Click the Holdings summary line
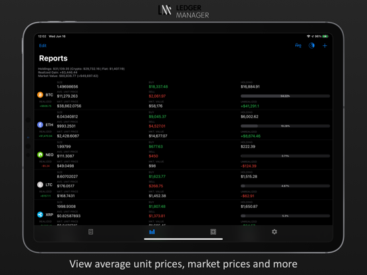Viewport: 367px width, 275px height. 81,69
